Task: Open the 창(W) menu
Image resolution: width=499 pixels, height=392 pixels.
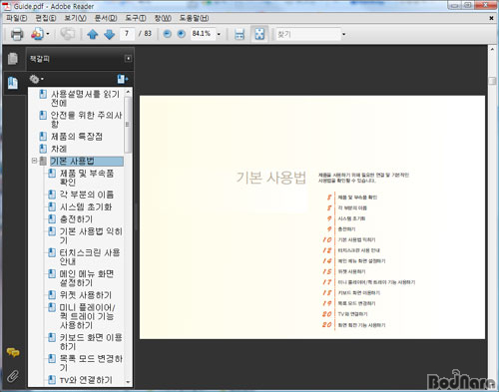Action: tap(163, 18)
